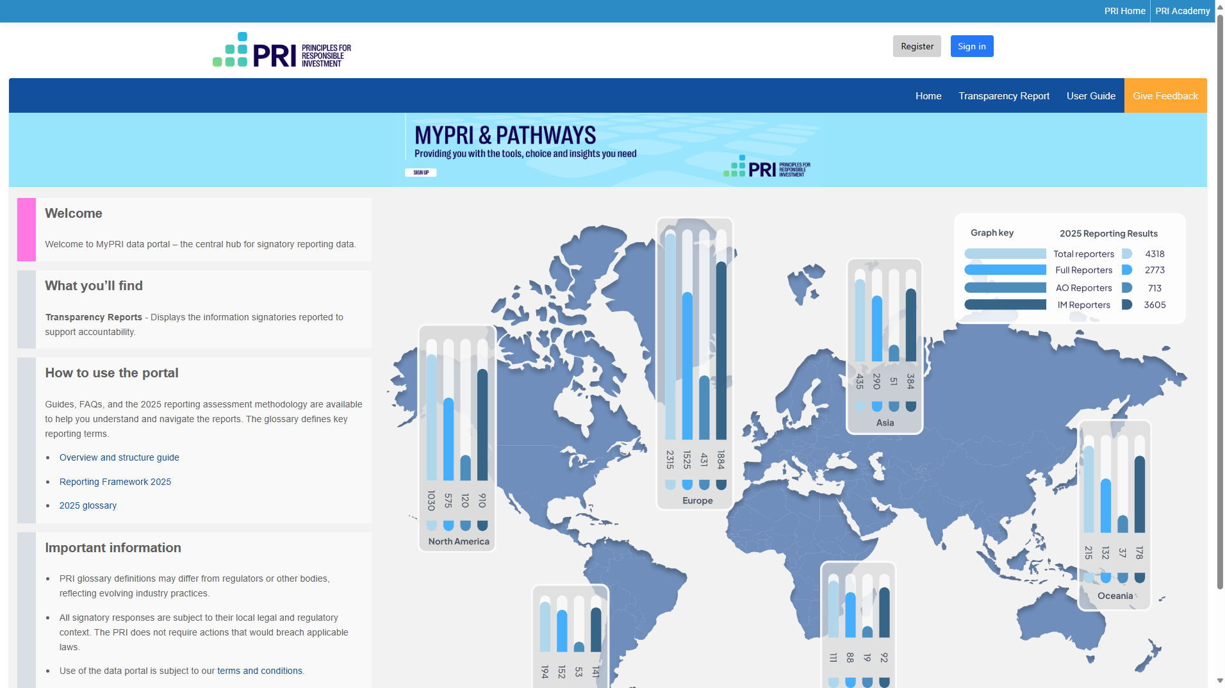The height and width of the screenshot is (688, 1225).
Task: Select the Important information heading
Action: [x=113, y=548]
